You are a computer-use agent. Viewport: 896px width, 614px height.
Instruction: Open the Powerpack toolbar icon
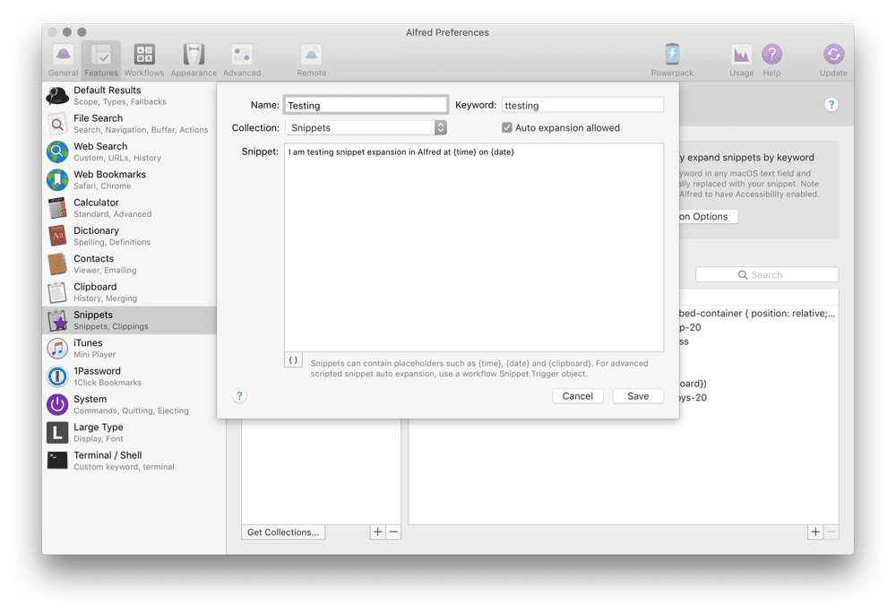pos(672,60)
